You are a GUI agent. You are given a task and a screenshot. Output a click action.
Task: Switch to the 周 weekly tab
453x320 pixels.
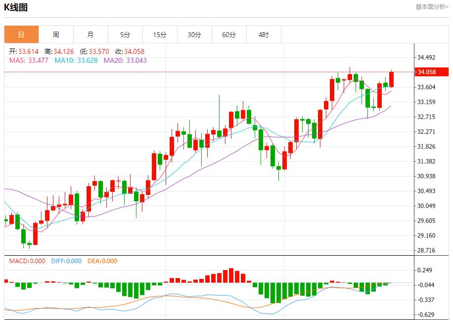coord(56,35)
